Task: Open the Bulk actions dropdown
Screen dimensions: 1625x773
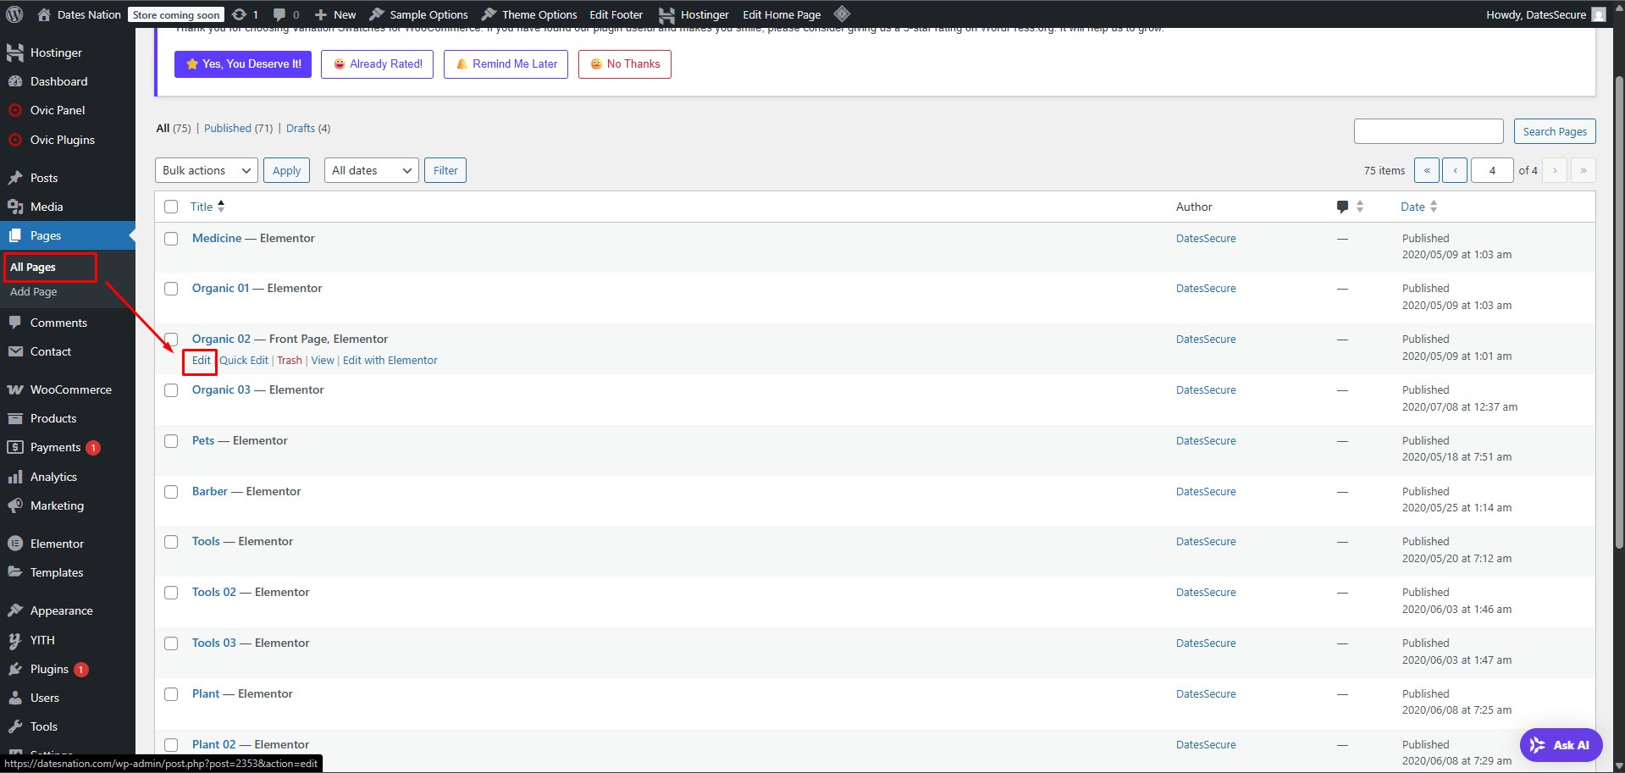Action: click(x=207, y=170)
